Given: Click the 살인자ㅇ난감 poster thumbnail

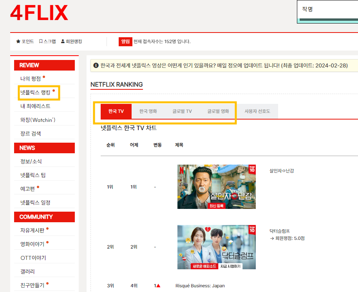Looking at the screenshot, I should pyautogui.click(x=216, y=187).
